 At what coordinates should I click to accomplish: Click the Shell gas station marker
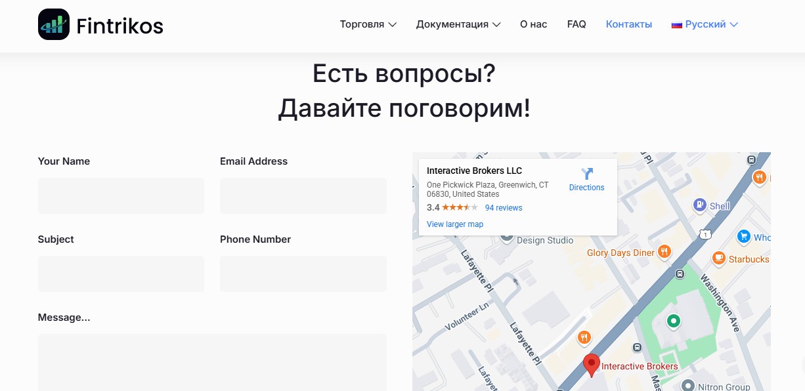[700, 205]
